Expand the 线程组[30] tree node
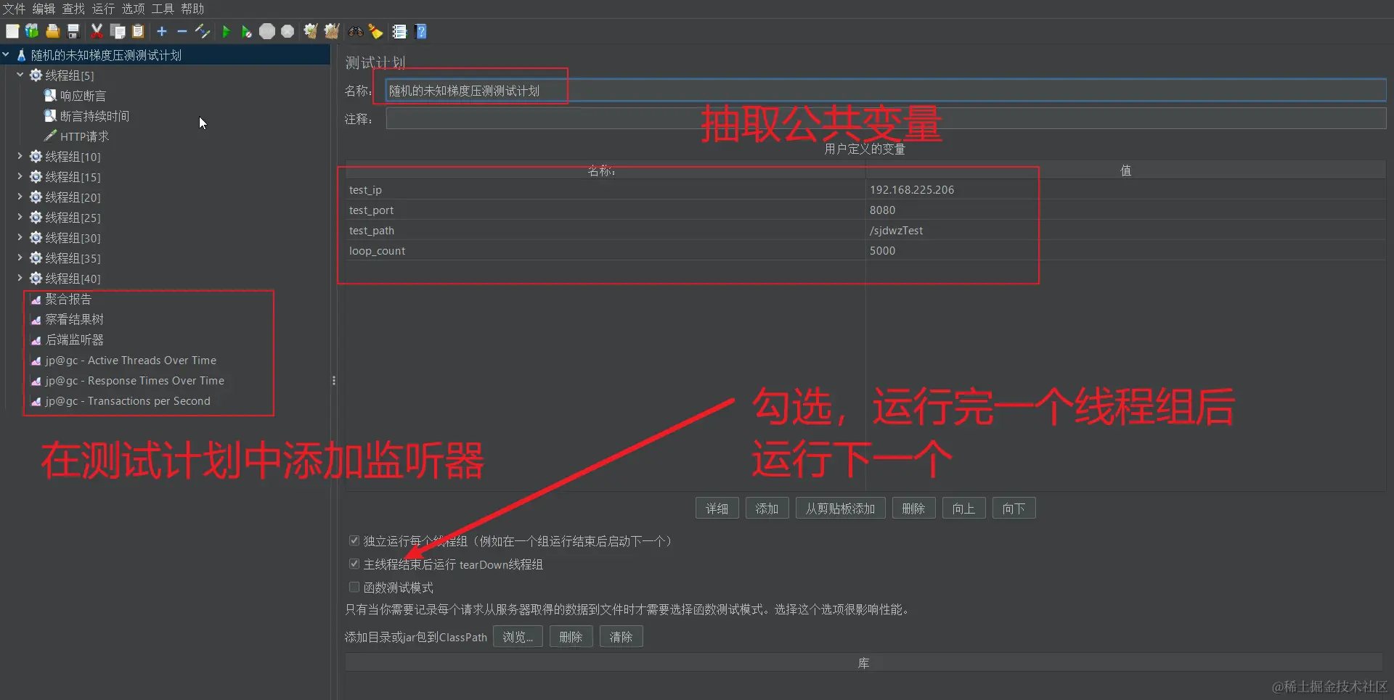Screen dimensions: 1394x700 tap(20, 237)
